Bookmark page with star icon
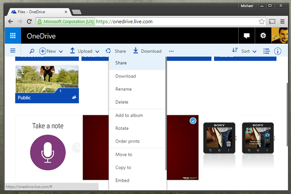 tap(262, 21)
